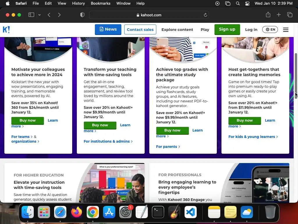
Task: Close the floating video popup
Action: tap(258, 181)
